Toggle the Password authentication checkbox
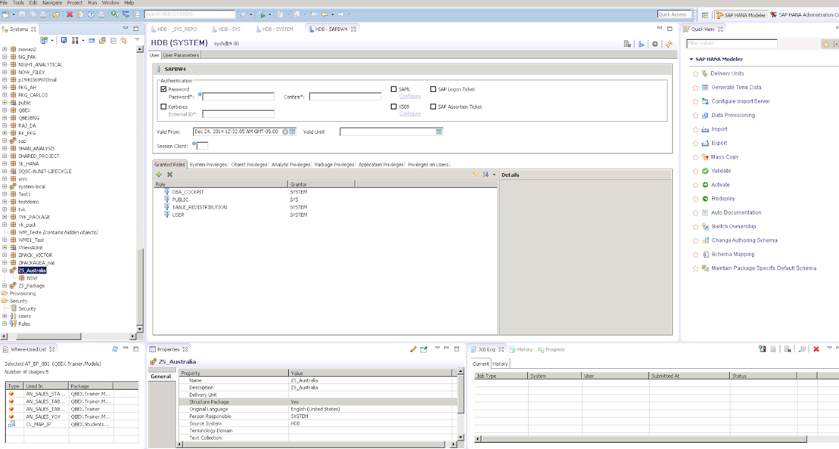Screen dimensions: 839x449 pyautogui.click(x=164, y=89)
